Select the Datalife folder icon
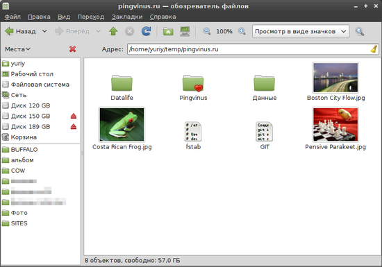 (122, 83)
